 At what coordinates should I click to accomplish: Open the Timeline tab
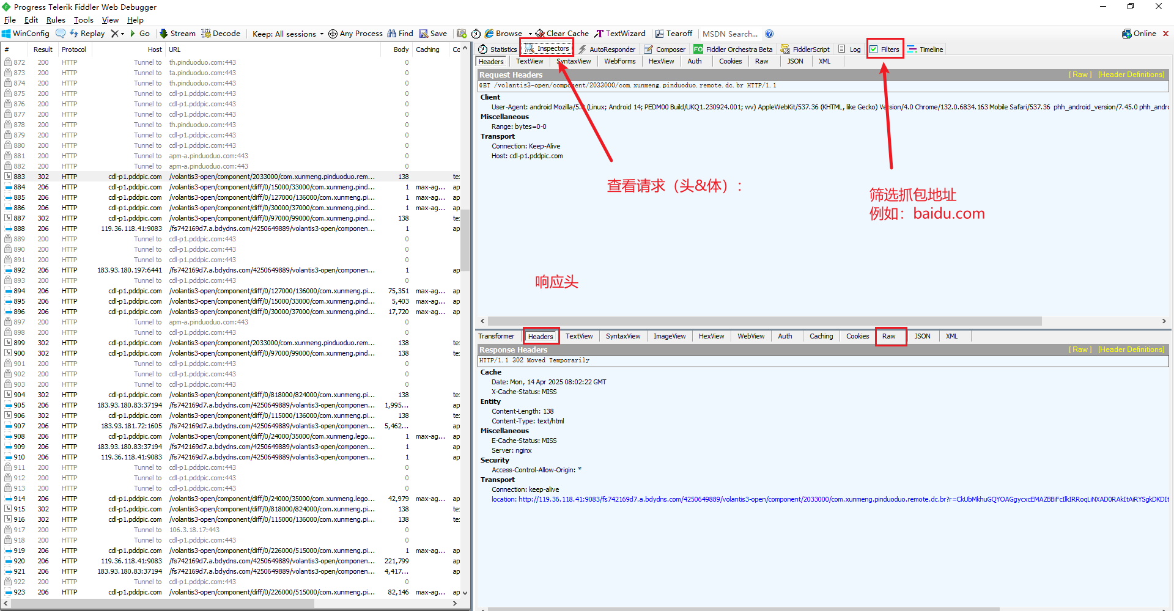pos(925,49)
